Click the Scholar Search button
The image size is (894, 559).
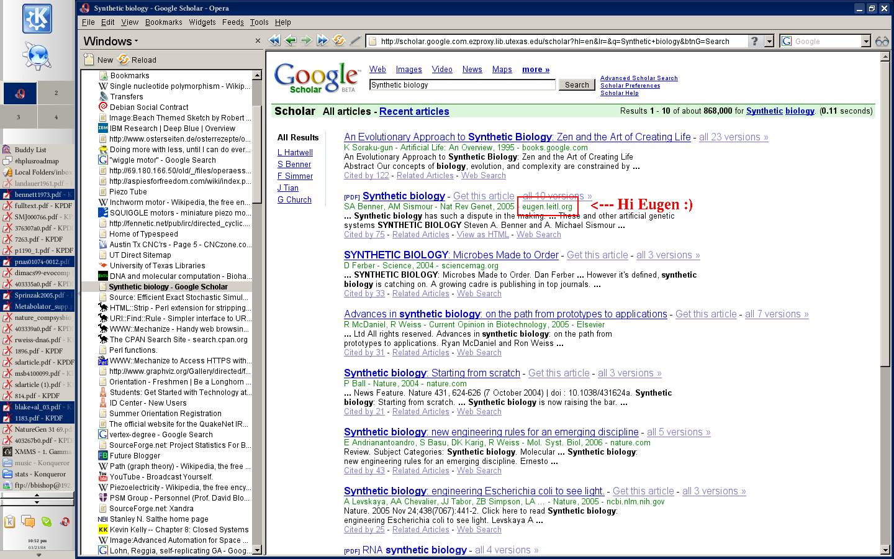pos(577,85)
